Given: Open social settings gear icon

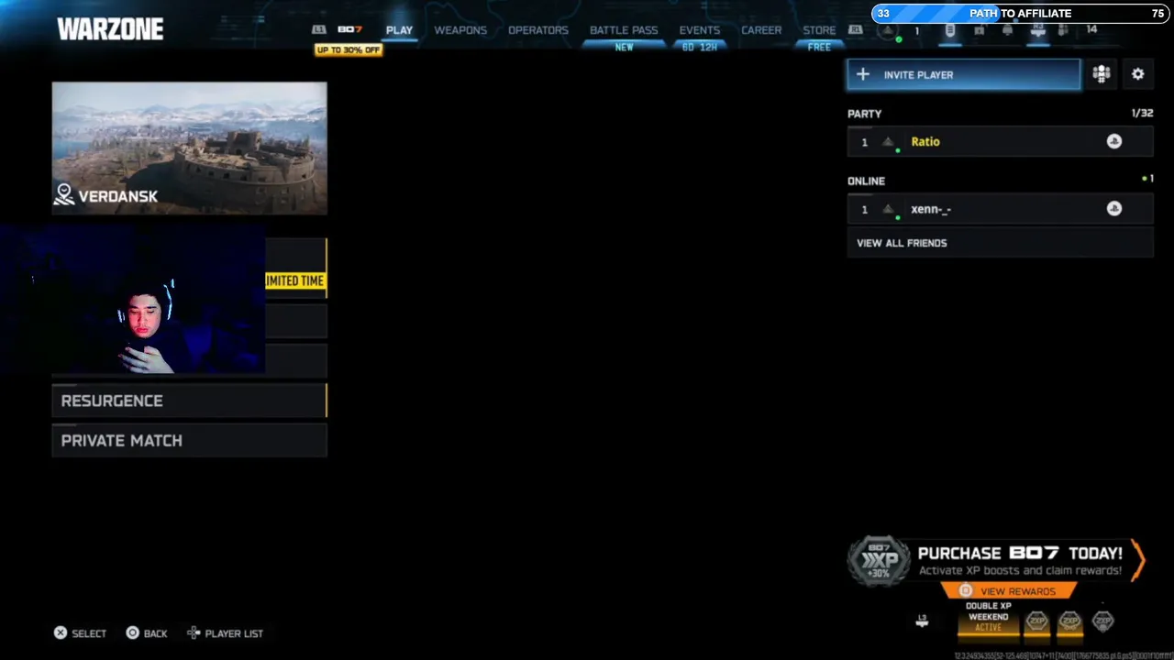Looking at the screenshot, I should click(1138, 74).
